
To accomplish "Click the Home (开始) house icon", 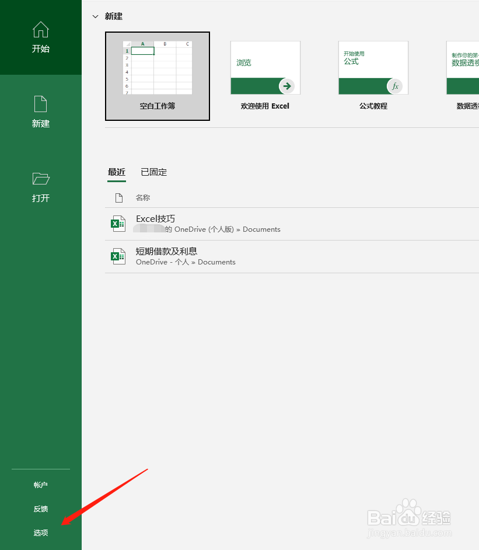I will point(41,29).
